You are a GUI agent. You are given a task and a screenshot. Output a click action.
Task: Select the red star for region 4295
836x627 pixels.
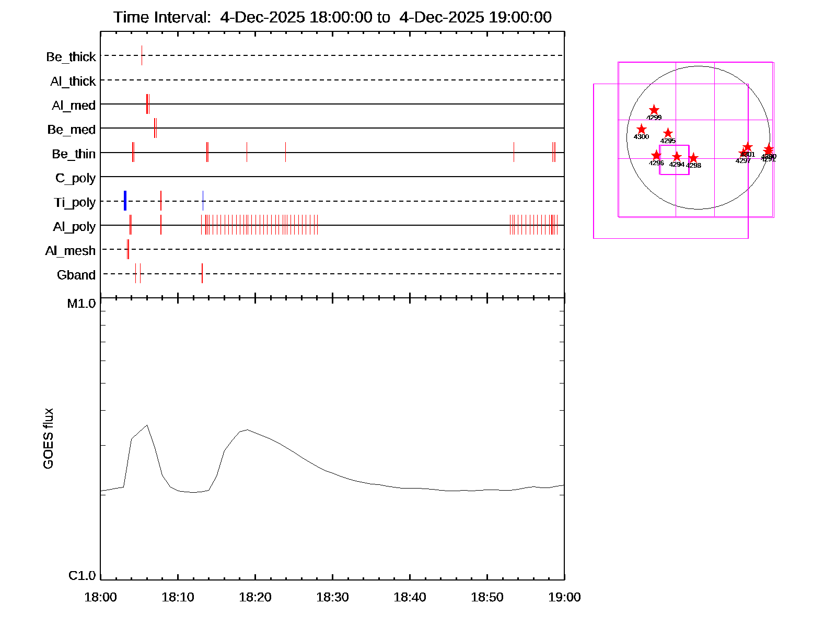pyautogui.click(x=668, y=133)
